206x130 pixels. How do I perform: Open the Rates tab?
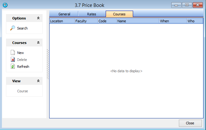pos(91,14)
